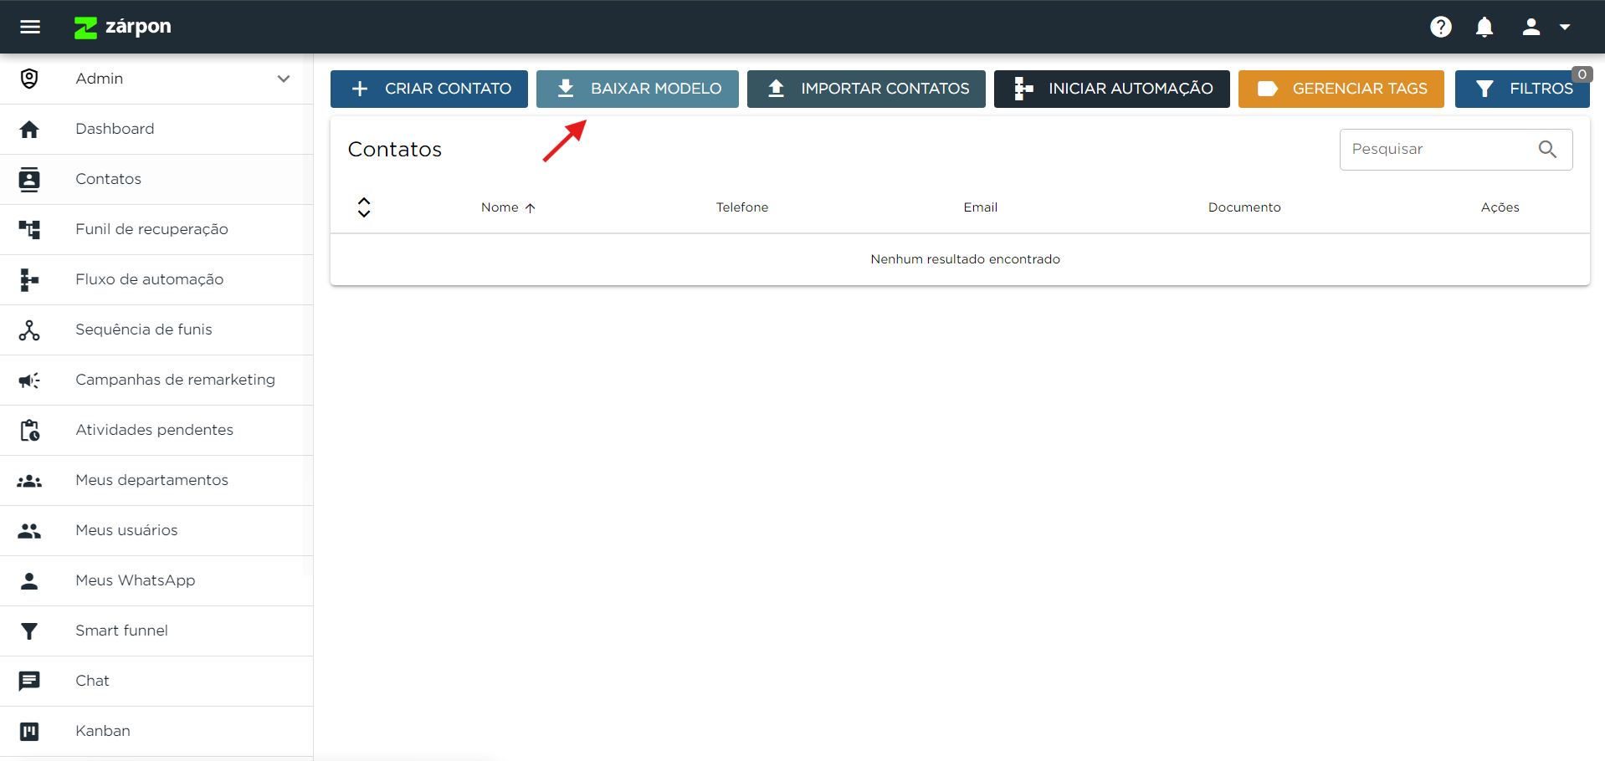The width and height of the screenshot is (1605, 761).
Task: Click the help question mark icon
Action: click(1440, 27)
